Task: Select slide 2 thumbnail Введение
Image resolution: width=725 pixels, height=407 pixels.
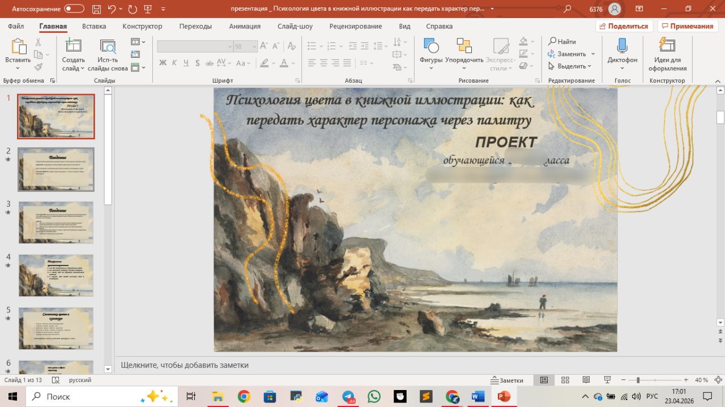Action: (56, 170)
